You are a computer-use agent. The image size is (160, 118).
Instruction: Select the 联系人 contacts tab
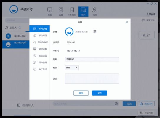coord(11,28)
